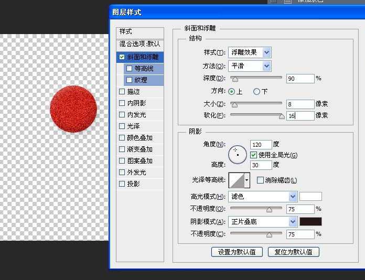The image size is (365, 280).
Task: Click the 软化 slider handle
Action: (x=282, y=116)
